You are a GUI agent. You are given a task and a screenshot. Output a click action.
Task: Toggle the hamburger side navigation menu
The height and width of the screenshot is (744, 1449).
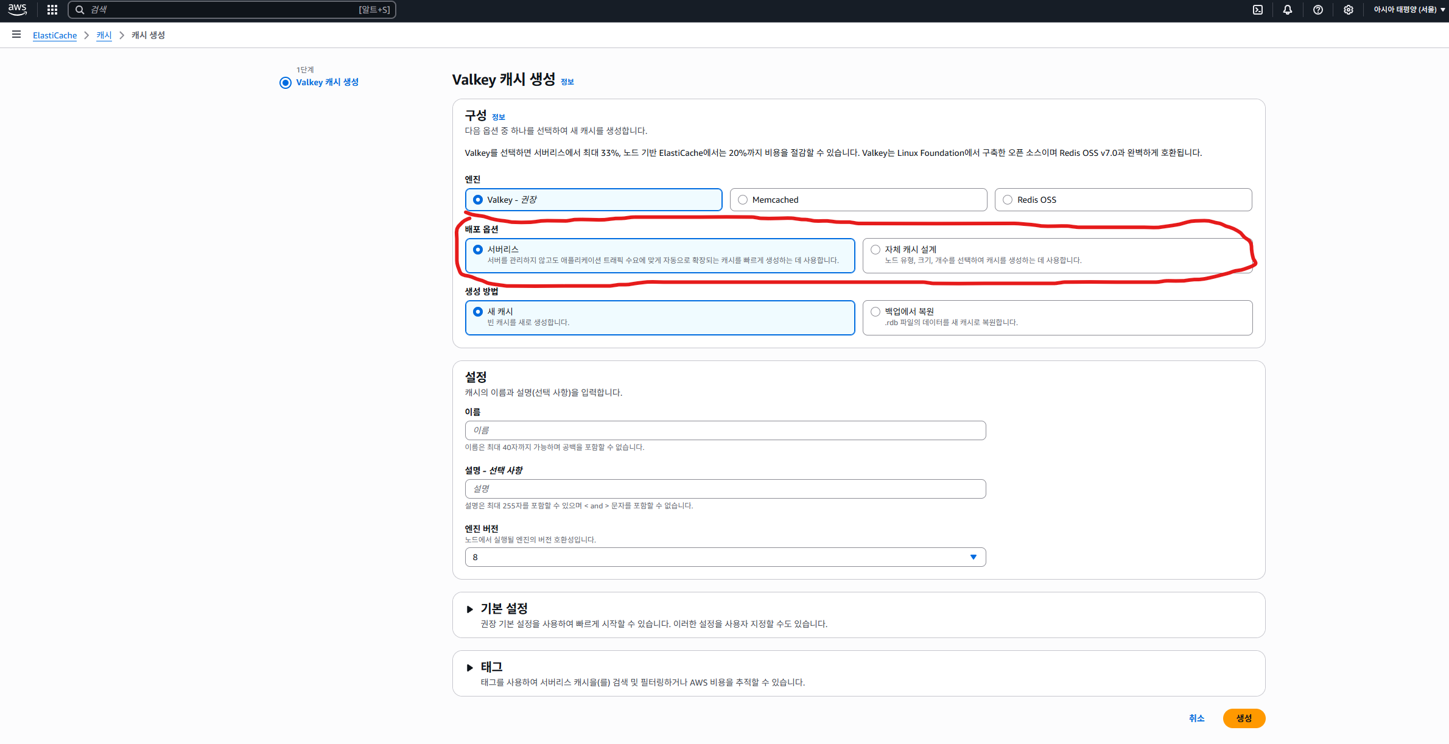click(x=16, y=35)
